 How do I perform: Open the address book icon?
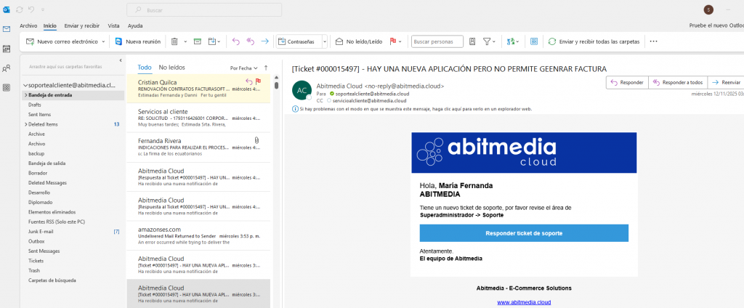[x=472, y=42]
